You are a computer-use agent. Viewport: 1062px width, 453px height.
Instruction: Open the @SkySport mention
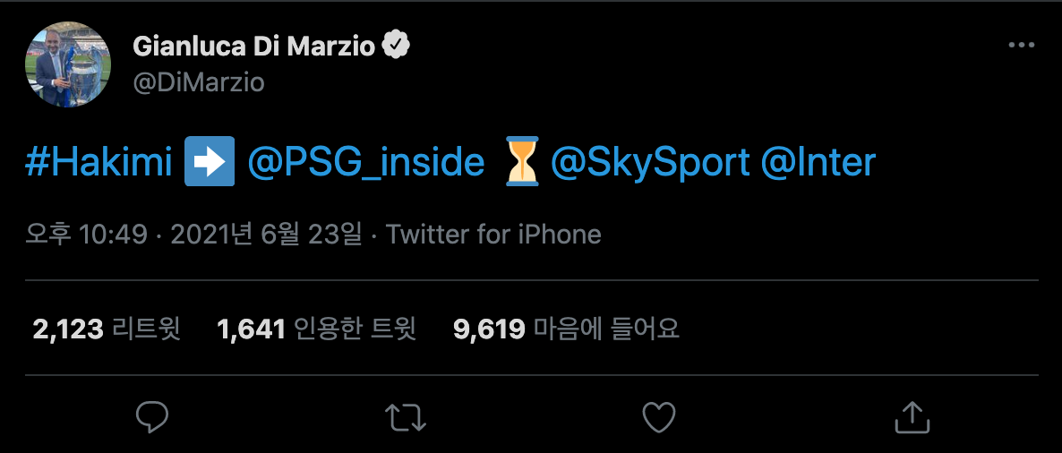pyautogui.click(x=650, y=164)
